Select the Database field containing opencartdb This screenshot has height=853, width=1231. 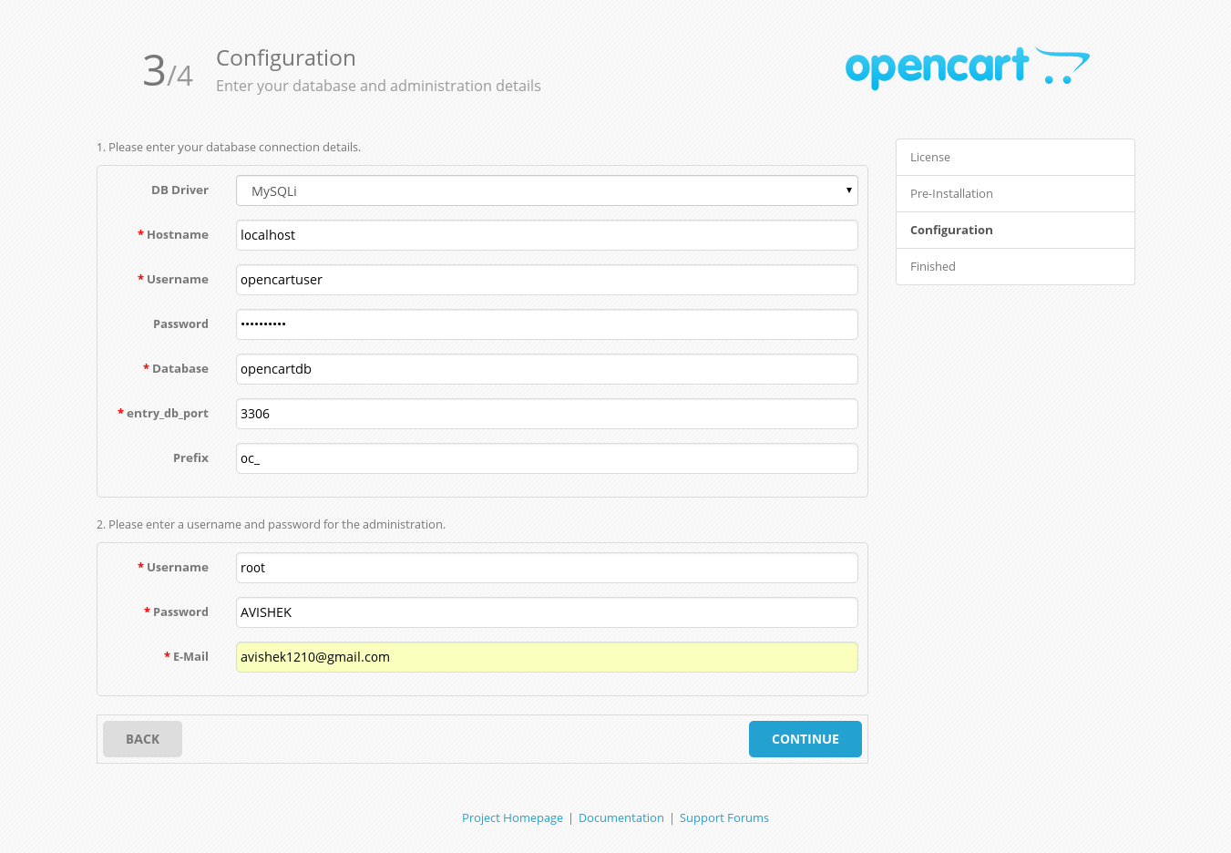coord(547,369)
